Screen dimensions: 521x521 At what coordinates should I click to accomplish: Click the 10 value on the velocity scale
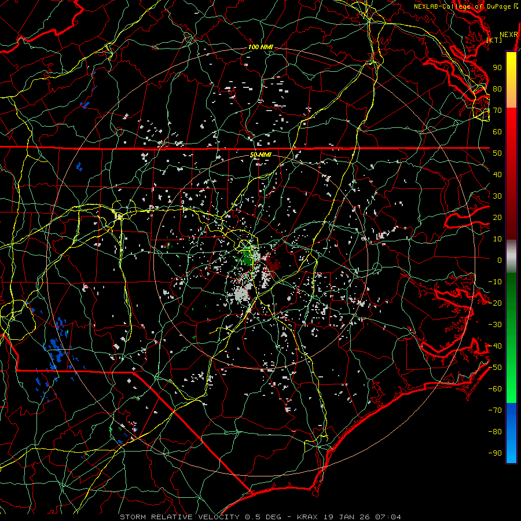[x=497, y=239]
